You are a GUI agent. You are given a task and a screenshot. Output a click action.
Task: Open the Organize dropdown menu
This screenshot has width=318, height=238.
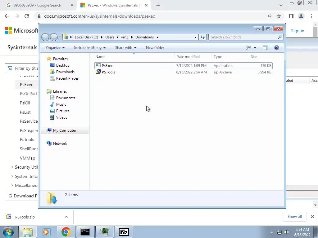55,48
